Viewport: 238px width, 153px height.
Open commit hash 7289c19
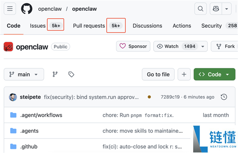click(x=170, y=97)
